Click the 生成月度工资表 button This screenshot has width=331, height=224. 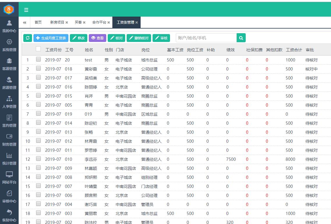coord(51,38)
